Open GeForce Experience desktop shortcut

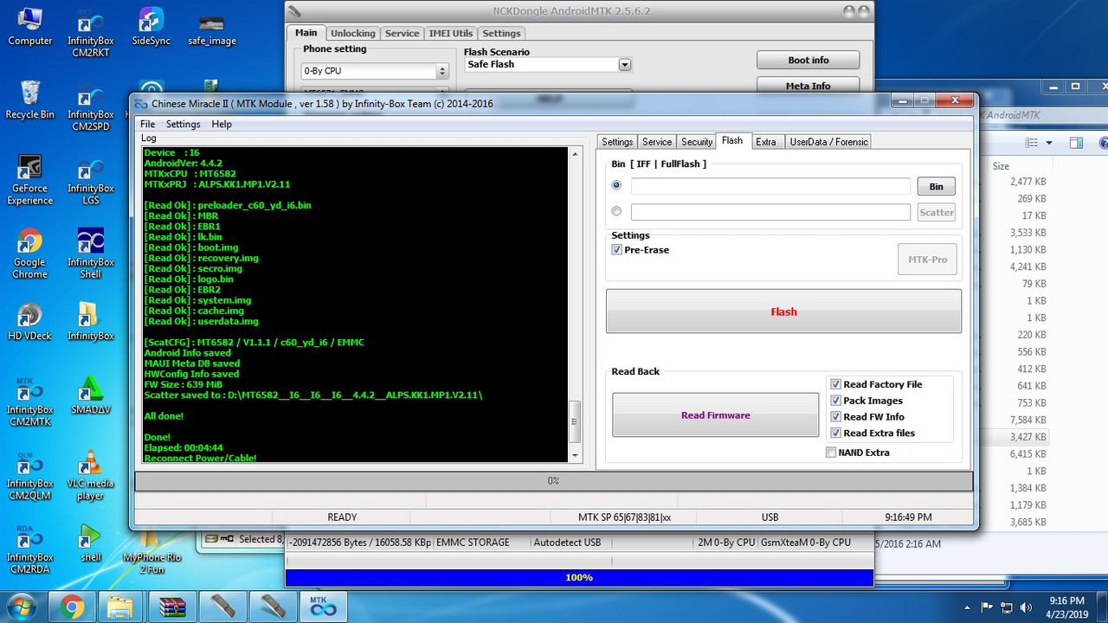coord(29,180)
